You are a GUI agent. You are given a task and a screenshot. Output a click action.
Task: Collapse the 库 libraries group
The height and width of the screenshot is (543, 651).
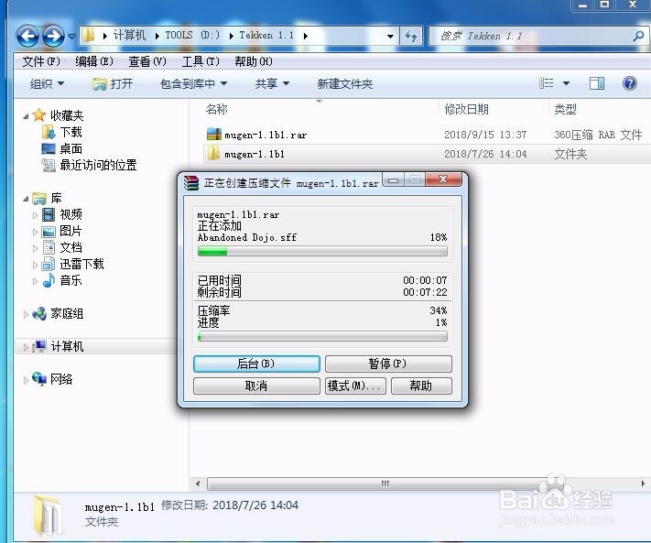pos(26,199)
